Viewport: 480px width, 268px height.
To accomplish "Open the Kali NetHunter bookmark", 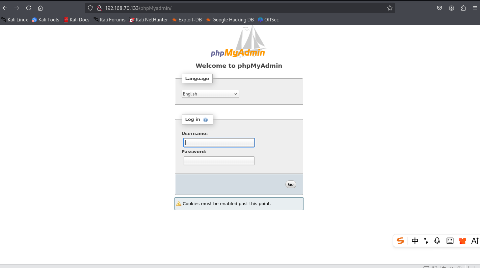I will [x=148, y=20].
